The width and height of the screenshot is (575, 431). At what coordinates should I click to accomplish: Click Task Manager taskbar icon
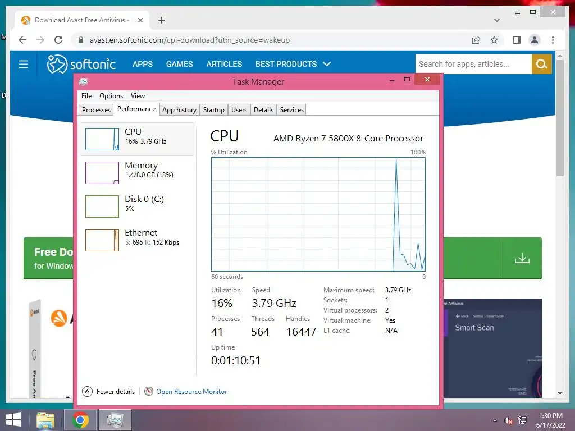115,420
